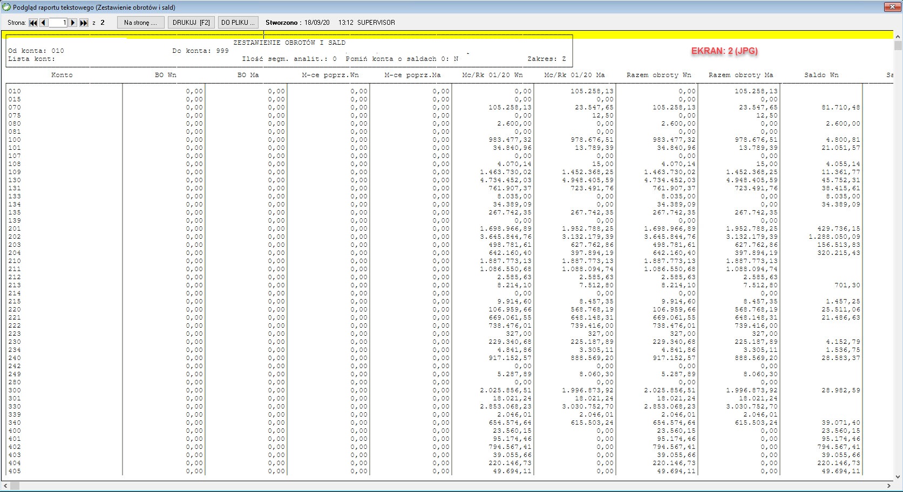This screenshot has height=492, width=903.
Task: Advance to the next report page
Action: pos(73,23)
